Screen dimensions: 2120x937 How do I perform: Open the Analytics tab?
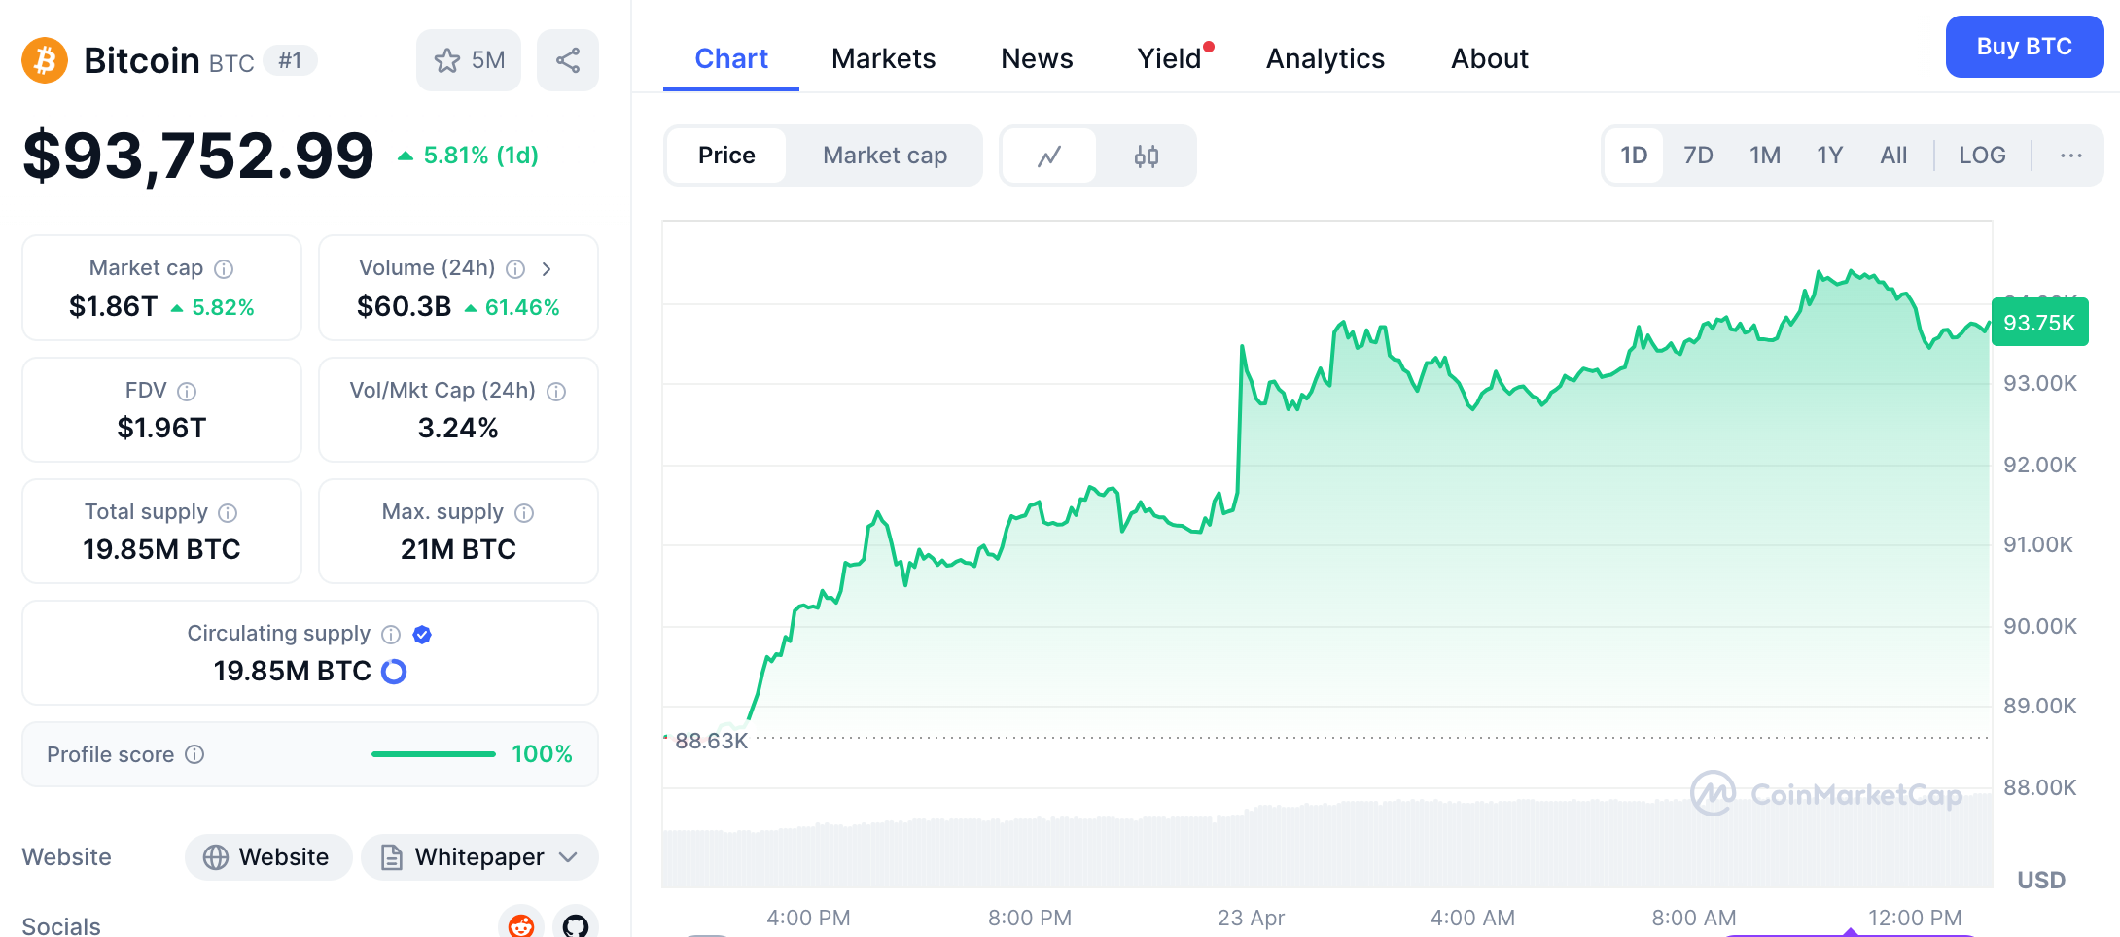tap(1325, 58)
